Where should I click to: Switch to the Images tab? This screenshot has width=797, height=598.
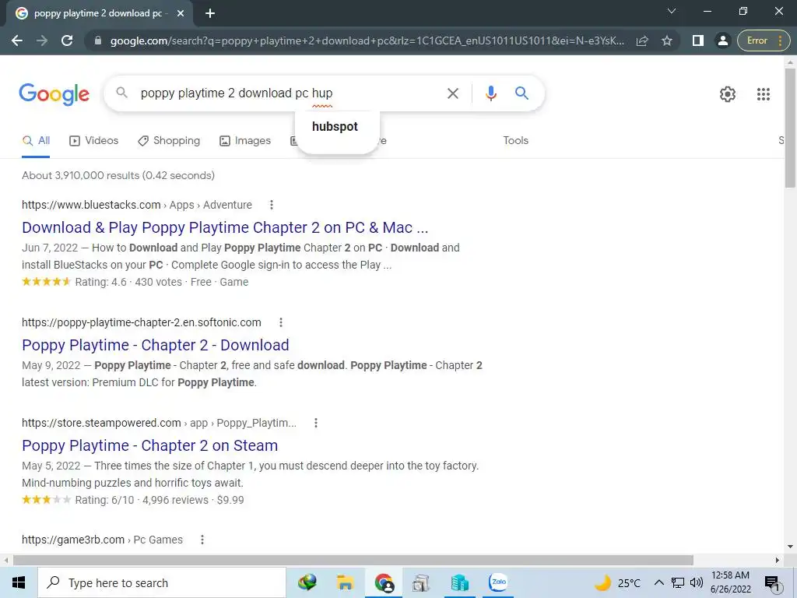pos(245,141)
